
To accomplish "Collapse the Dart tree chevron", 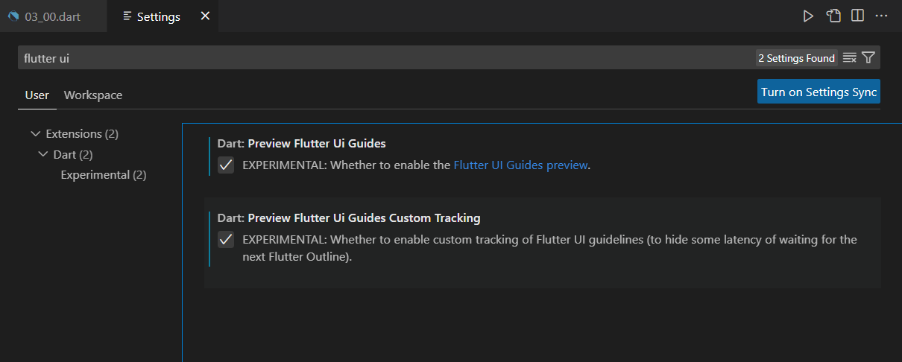I will (42, 155).
